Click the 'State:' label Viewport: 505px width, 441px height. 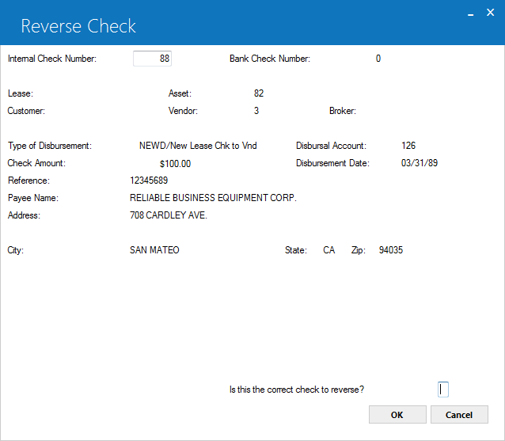coord(296,250)
